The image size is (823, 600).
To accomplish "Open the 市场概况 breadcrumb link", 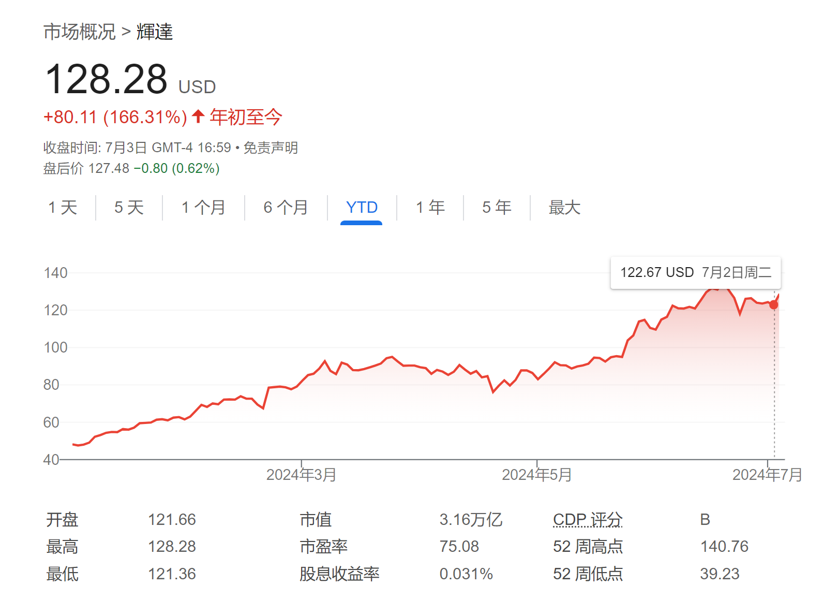I will click(x=79, y=32).
